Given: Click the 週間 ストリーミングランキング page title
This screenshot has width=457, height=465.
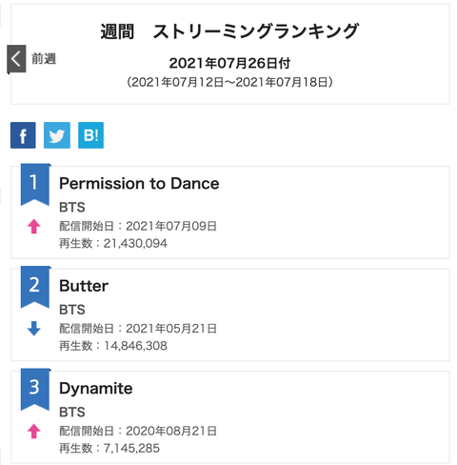Looking at the screenshot, I should (229, 31).
